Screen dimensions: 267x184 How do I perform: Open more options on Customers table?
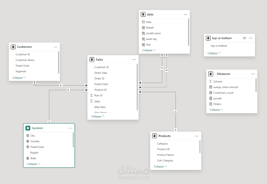click(55, 47)
